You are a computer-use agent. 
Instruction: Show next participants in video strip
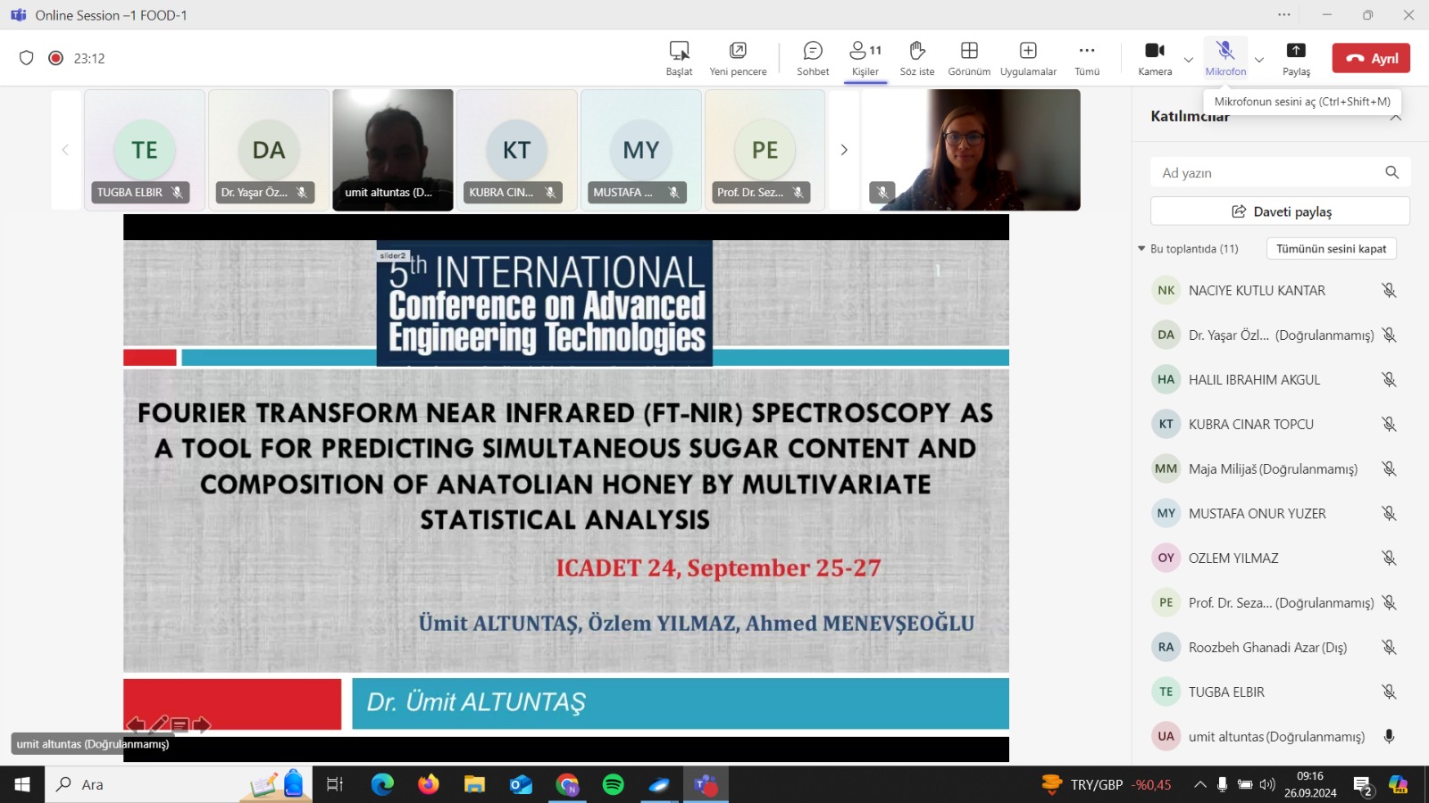tap(844, 150)
